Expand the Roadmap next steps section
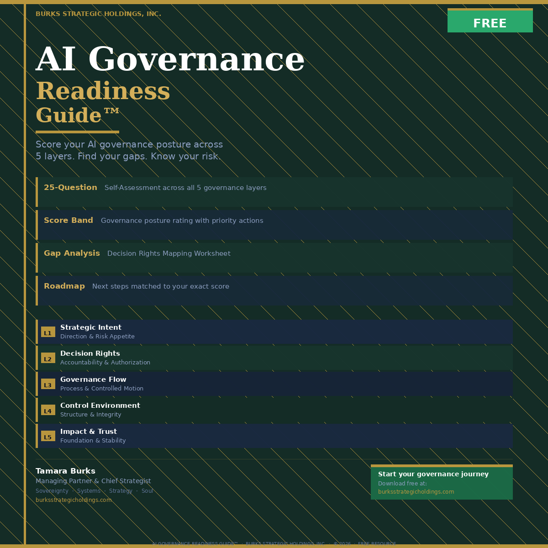 pyautogui.click(x=274, y=290)
